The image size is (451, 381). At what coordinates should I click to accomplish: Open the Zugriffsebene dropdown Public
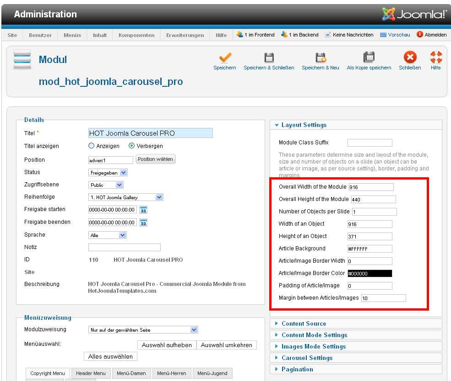coord(106,185)
